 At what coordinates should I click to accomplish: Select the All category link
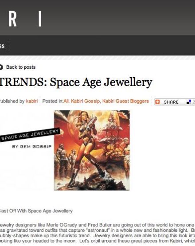(x=66, y=101)
